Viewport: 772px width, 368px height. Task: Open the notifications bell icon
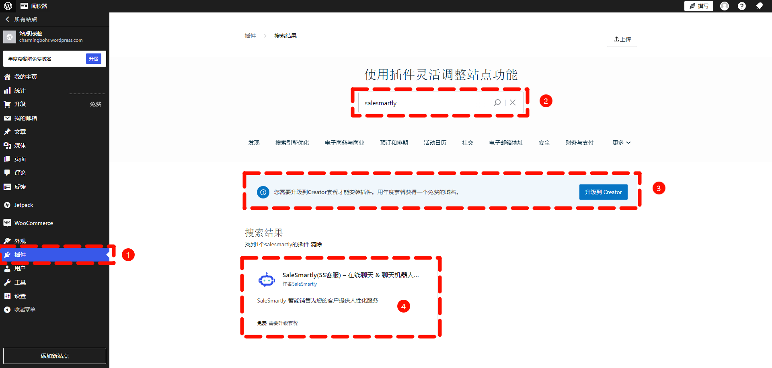pos(759,6)
